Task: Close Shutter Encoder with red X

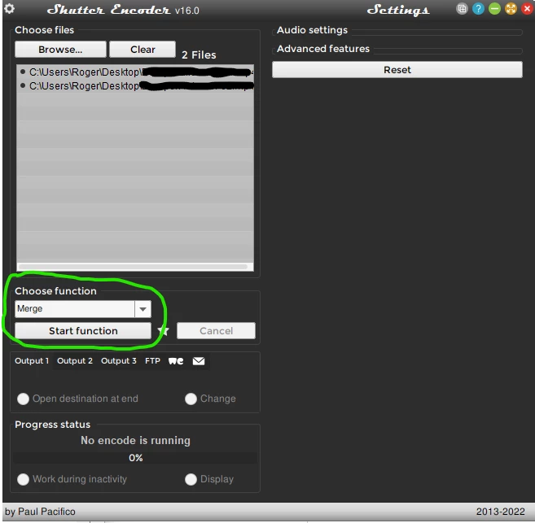Action: coord(527,9)
